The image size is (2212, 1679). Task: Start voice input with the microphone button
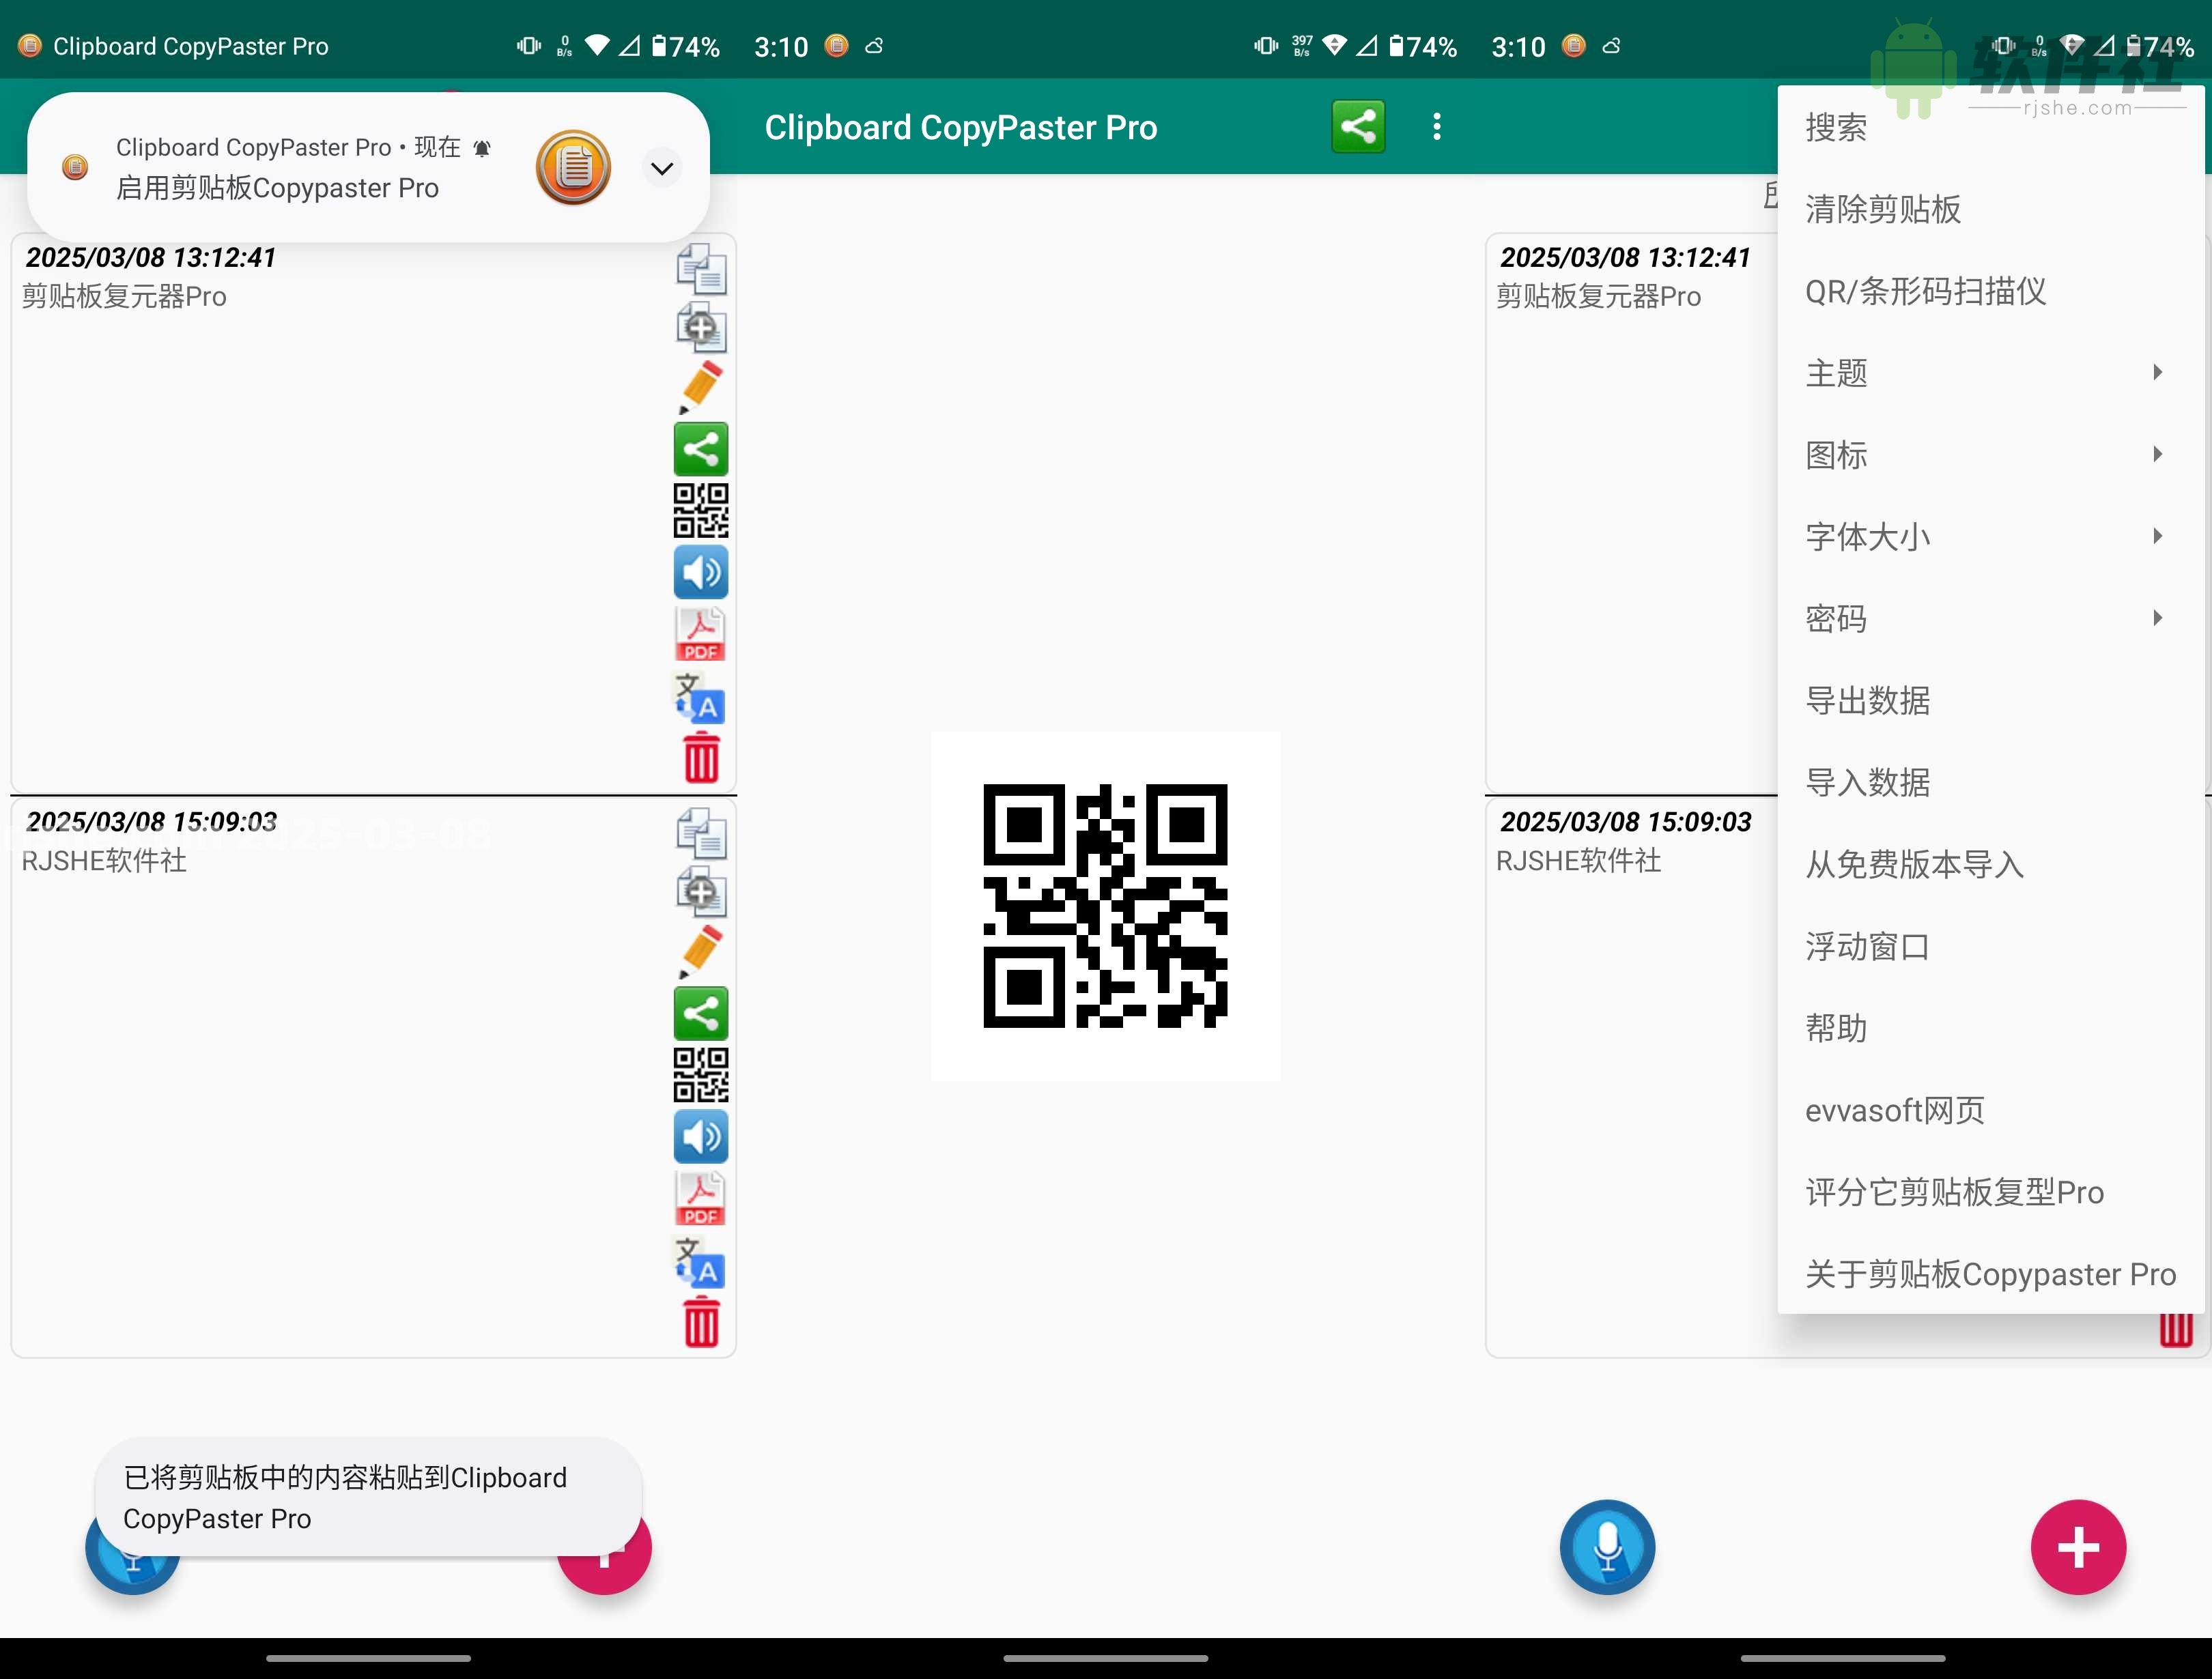coord(1607,1547)
